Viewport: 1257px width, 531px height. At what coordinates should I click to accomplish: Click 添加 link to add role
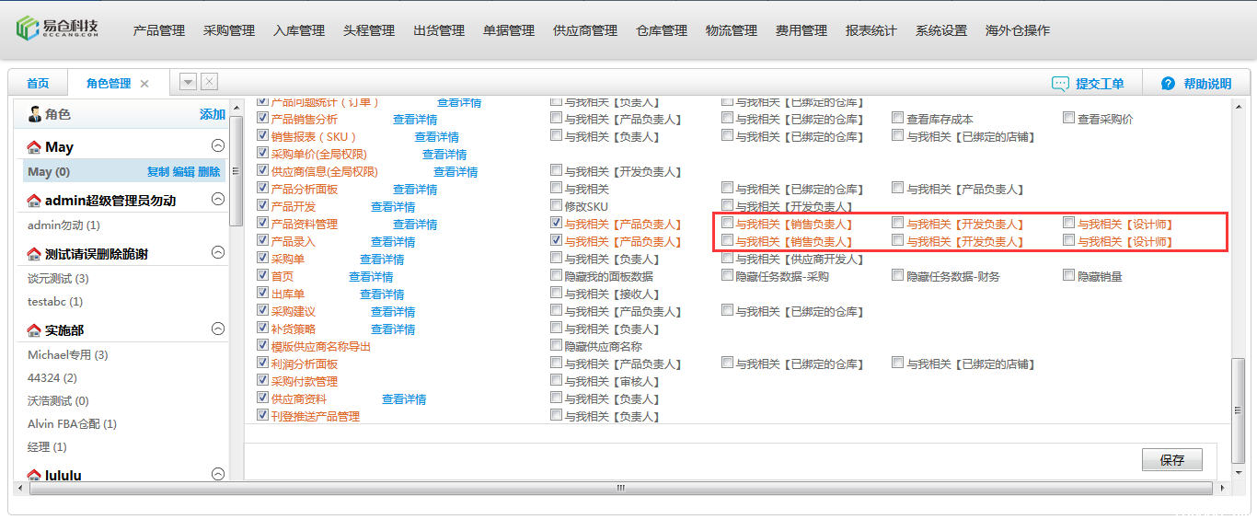[x=213, y=114]
